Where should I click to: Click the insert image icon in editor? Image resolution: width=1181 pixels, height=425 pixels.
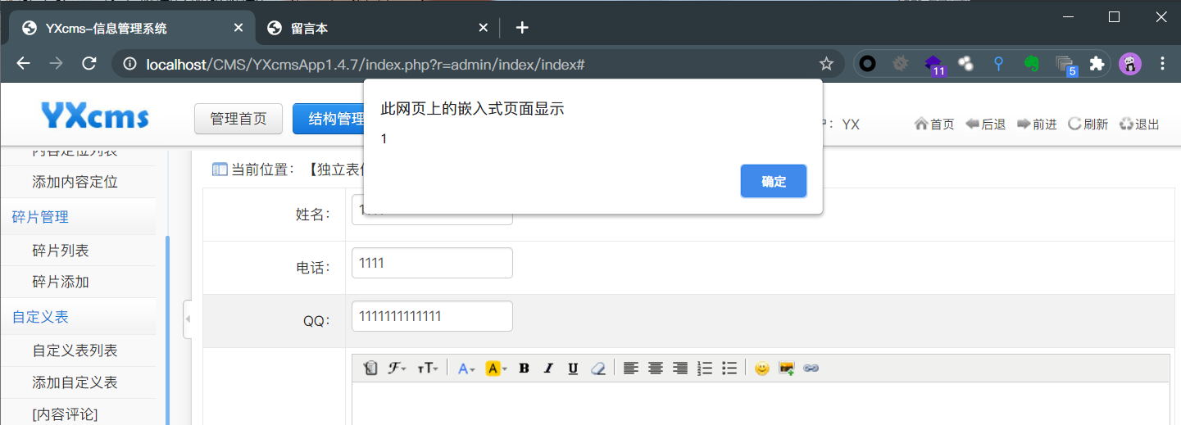(x=787, y=368)
